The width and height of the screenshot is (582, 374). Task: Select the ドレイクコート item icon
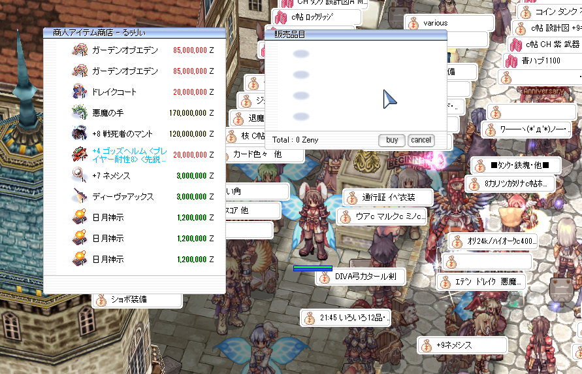(x=80, y=92)
